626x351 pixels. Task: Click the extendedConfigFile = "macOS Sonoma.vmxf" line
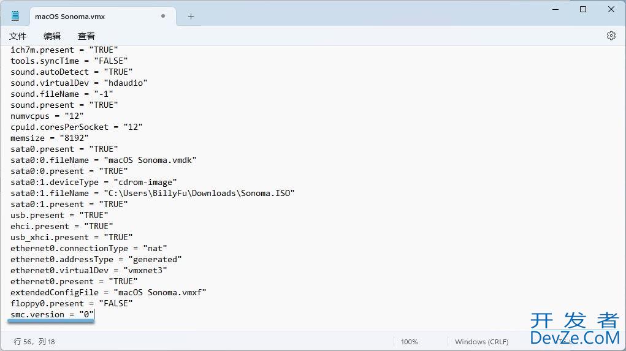click(109, 293)
